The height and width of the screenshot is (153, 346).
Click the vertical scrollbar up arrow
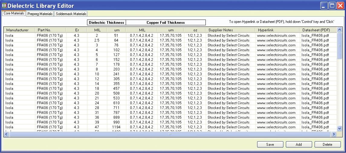(339, 30)
